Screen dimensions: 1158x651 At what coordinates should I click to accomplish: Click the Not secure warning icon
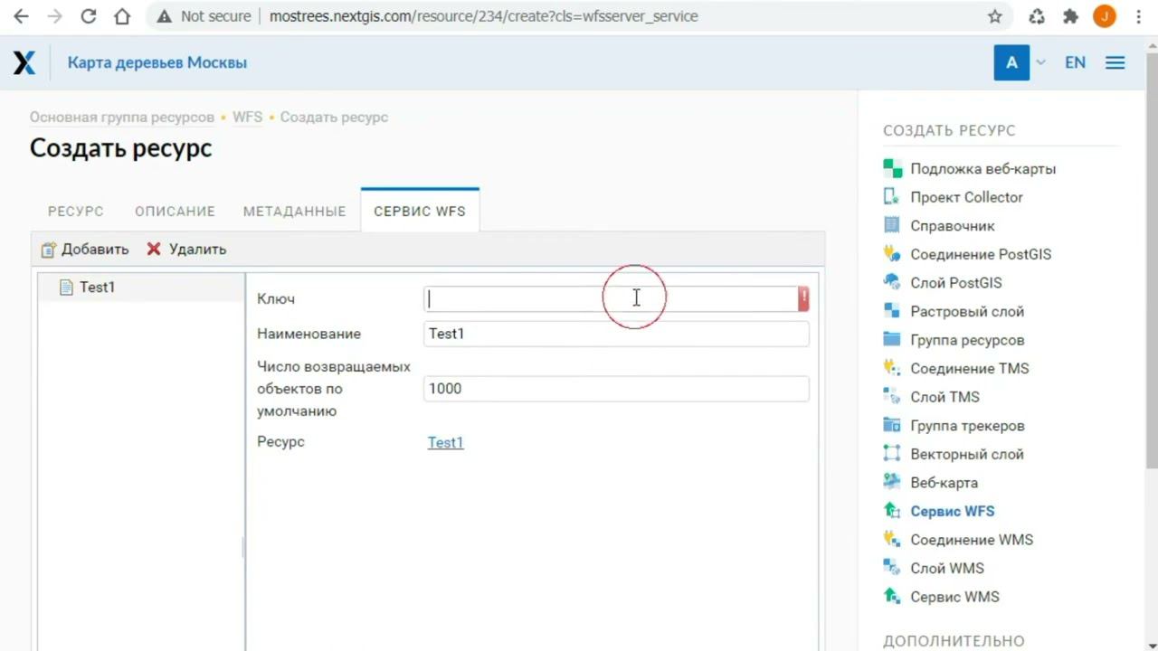(x=165, y=16)
